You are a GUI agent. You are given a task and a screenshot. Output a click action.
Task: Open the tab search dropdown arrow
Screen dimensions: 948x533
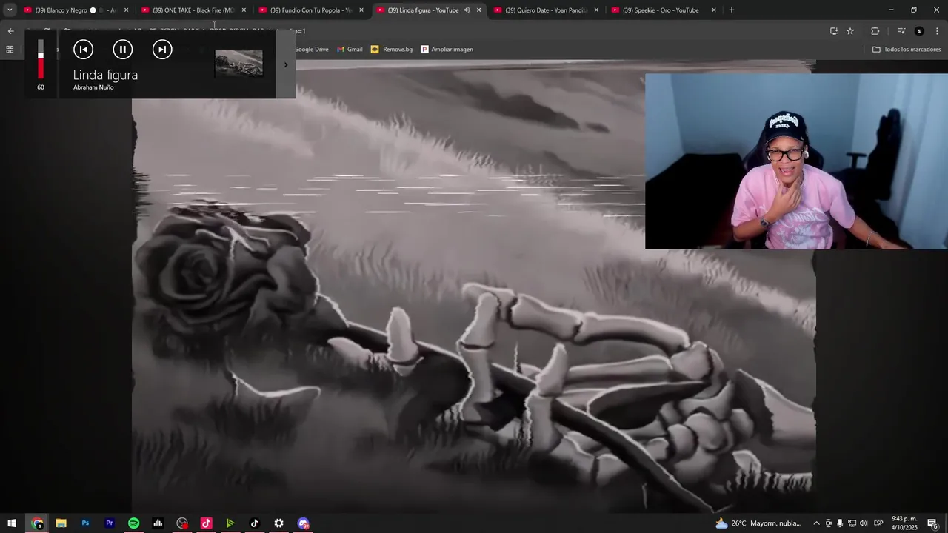(x=10, y=10)
